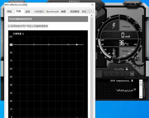Select profile slot 5 button
149x118 pixels.
tap(127, 74)
